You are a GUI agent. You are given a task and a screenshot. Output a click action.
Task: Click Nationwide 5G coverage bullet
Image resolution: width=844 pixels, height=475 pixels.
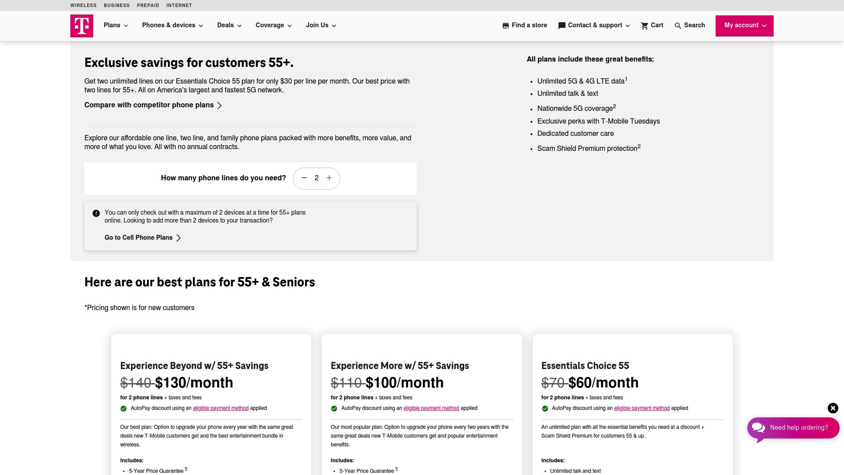(x=576, y=108)
